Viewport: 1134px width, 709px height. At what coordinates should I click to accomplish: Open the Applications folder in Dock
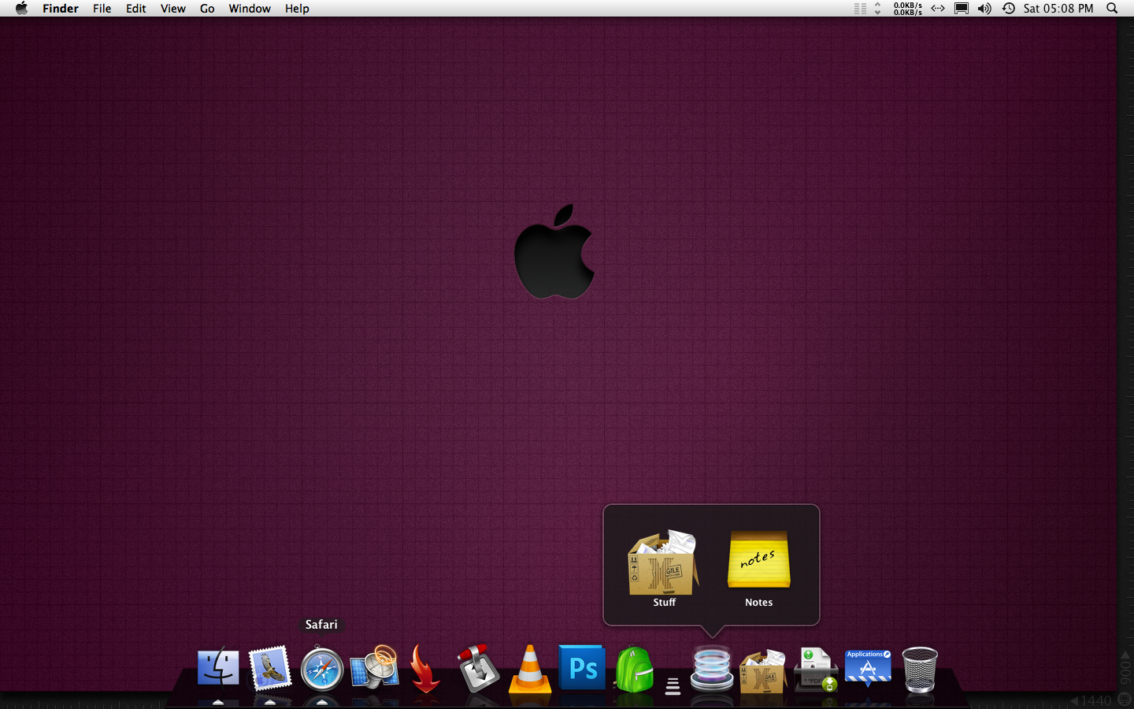[868, 667]
